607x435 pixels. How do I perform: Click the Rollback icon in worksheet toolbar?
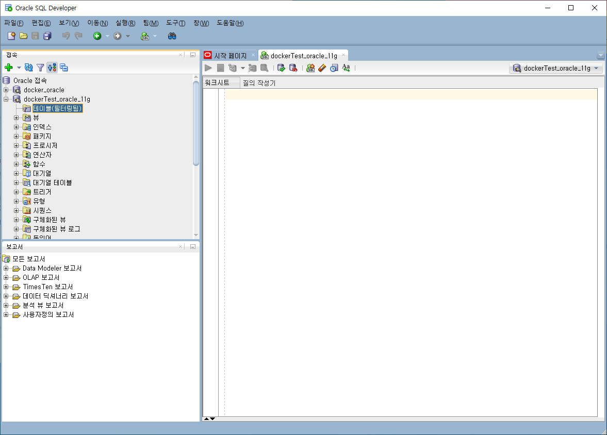293,68
